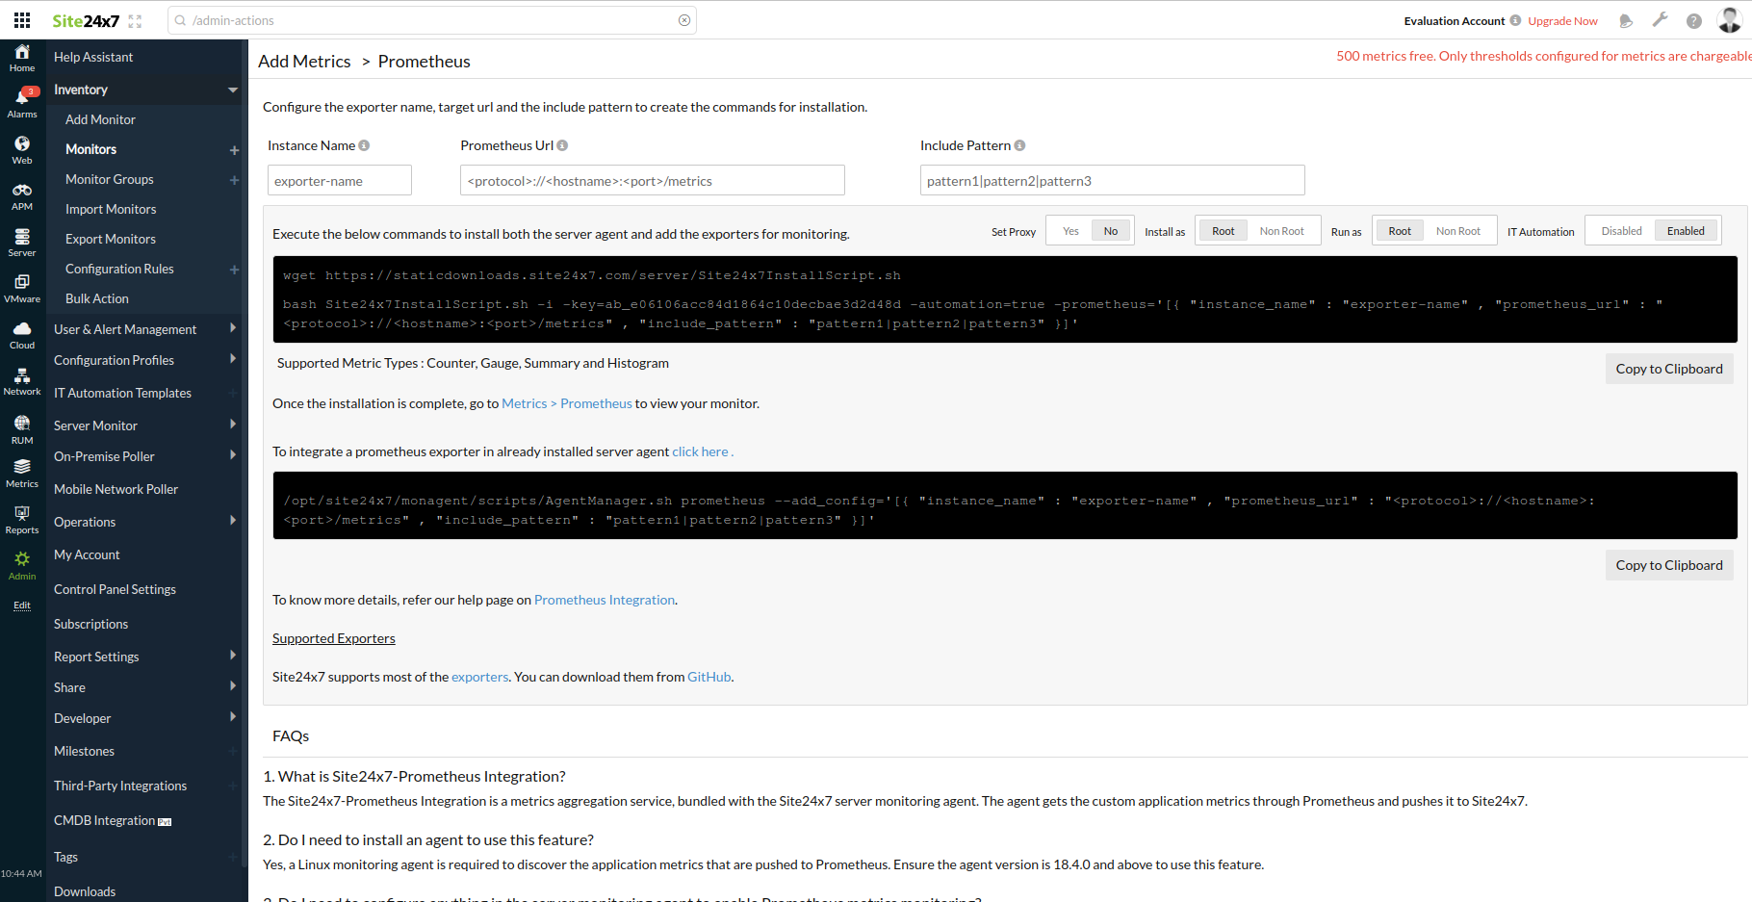Open VMware monitors icon
This screenshot has width=1752, height=902.
[22, 288]
